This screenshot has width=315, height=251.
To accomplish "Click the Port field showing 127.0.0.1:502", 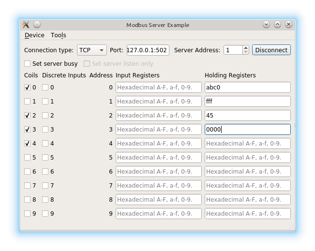I will [x=148, y=50].
